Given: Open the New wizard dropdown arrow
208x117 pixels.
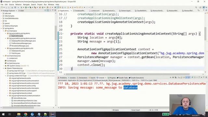Looking at the screenshot, I should click(x=4, y=7).
